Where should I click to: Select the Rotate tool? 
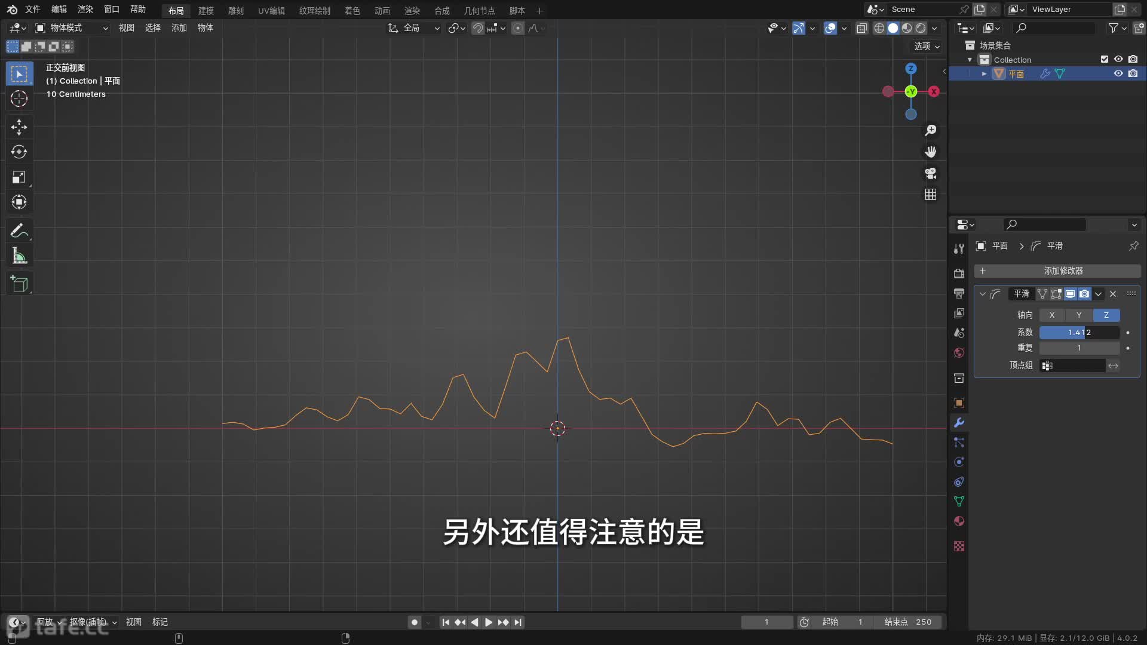(x=19, y=152)
